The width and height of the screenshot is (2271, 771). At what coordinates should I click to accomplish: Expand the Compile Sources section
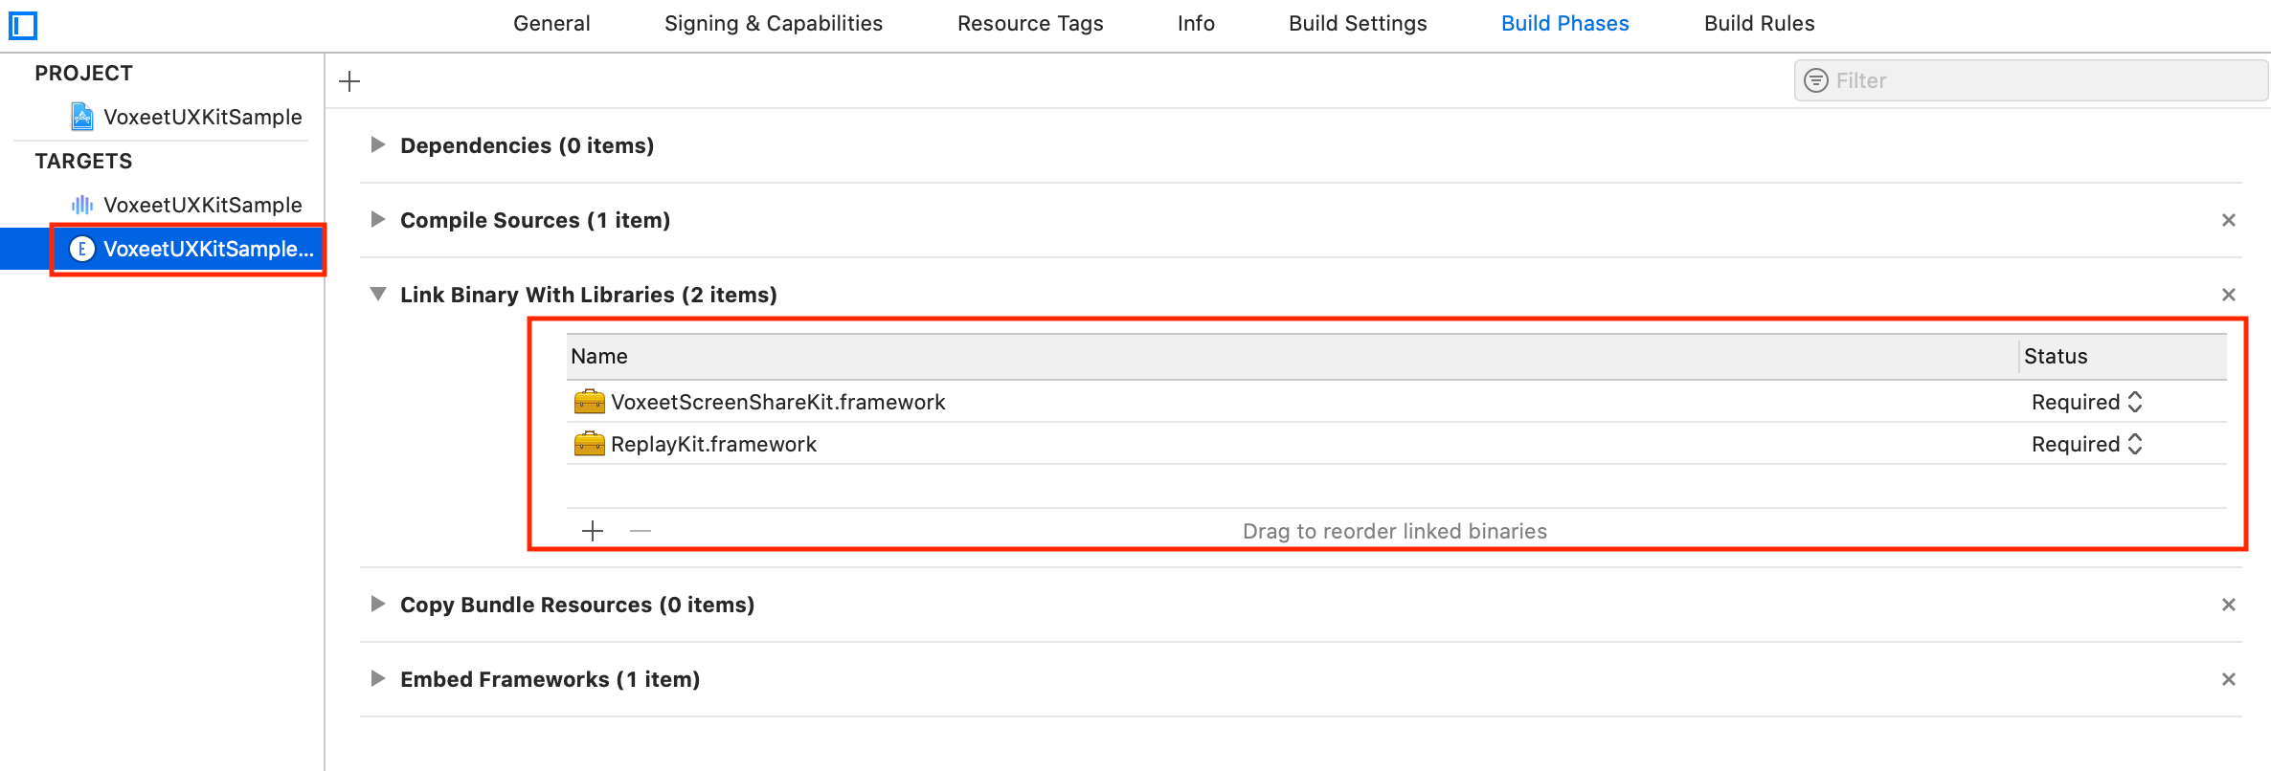tap(378, 219)
